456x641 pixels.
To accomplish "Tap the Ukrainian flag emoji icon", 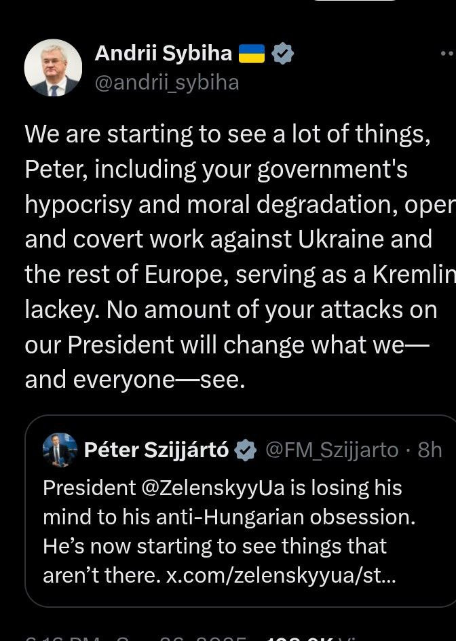I will (x=252, y=54).
